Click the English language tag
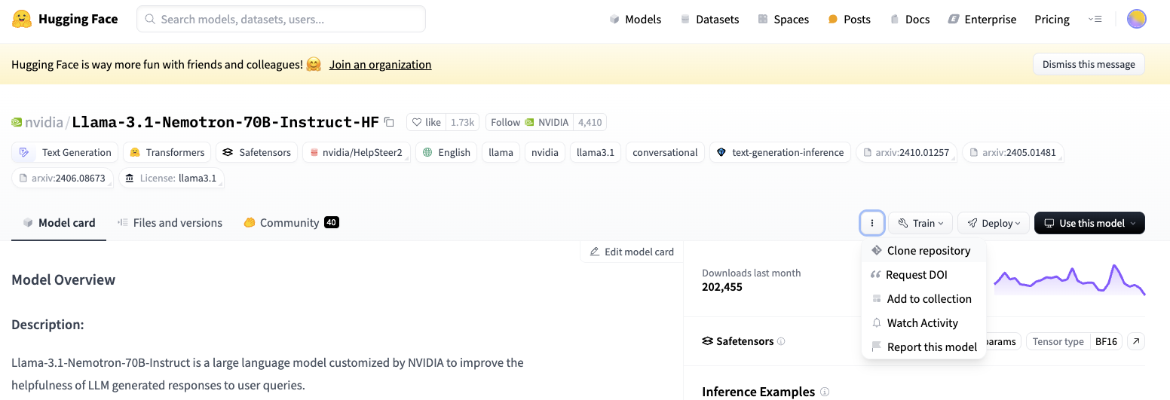The height and width of the screenshot is (400, 1170). (446, 152)
